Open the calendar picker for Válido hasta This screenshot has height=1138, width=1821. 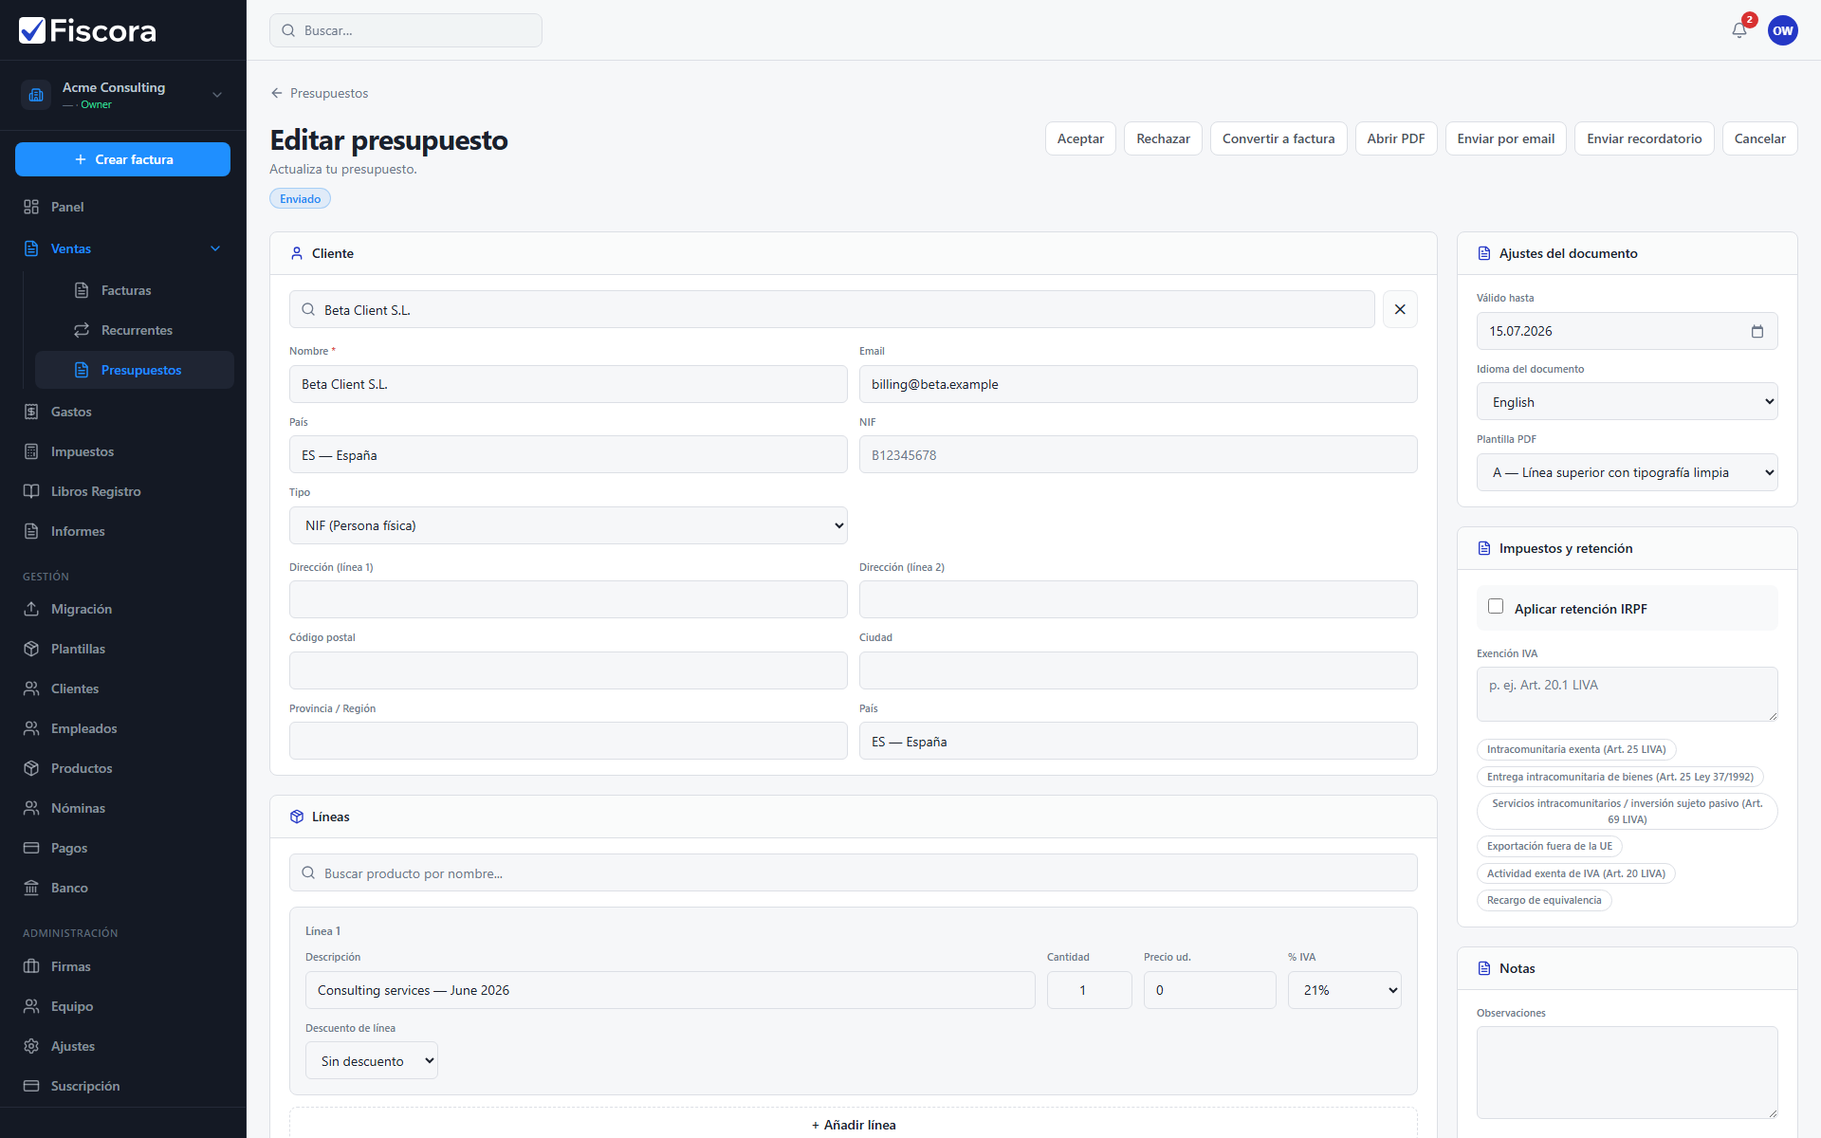tap(1757, 331)
